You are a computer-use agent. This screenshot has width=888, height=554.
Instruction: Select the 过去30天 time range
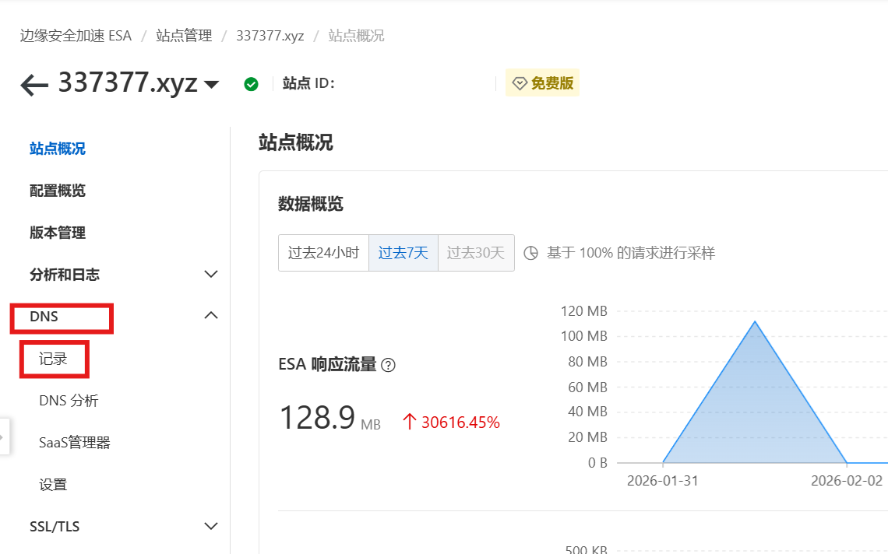click(476, 253)
